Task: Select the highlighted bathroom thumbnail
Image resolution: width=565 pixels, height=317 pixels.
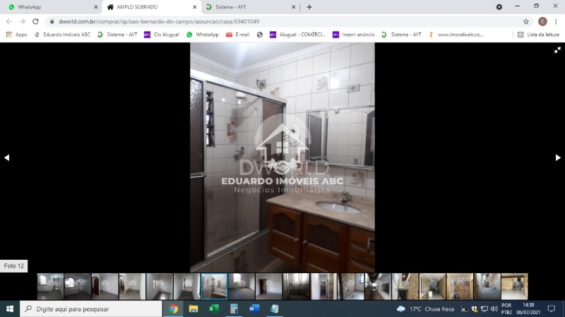Action: [x=214, y=287]
